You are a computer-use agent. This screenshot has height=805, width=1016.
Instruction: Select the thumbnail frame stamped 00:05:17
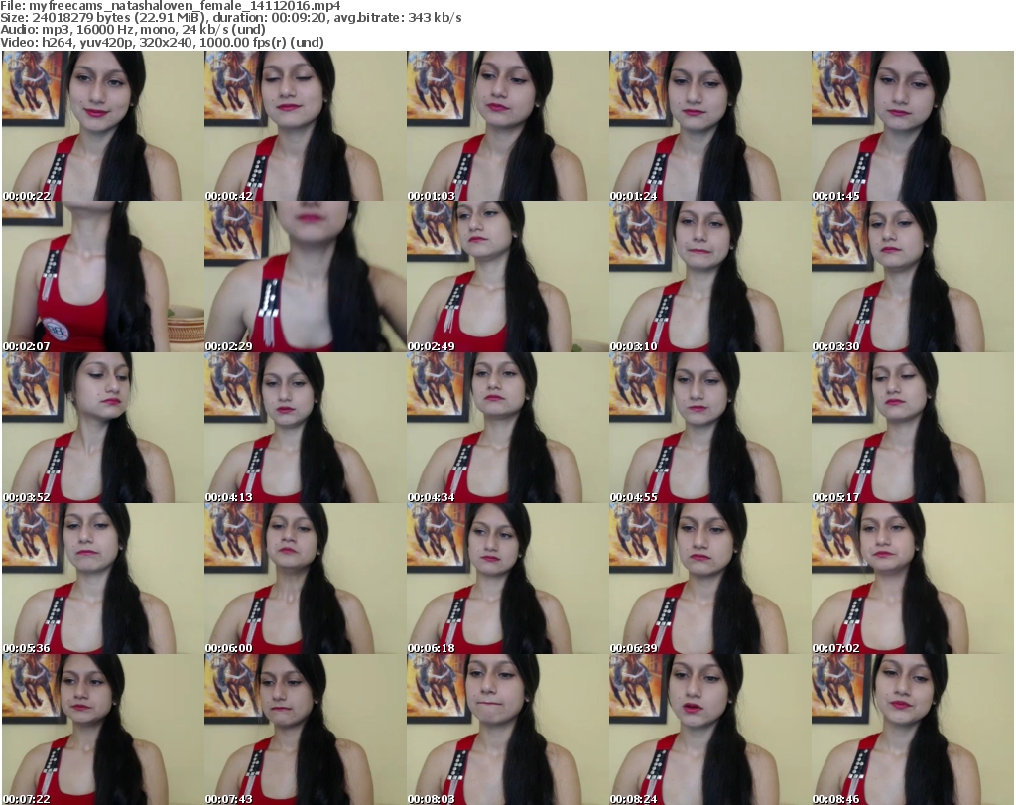[913, 428]
